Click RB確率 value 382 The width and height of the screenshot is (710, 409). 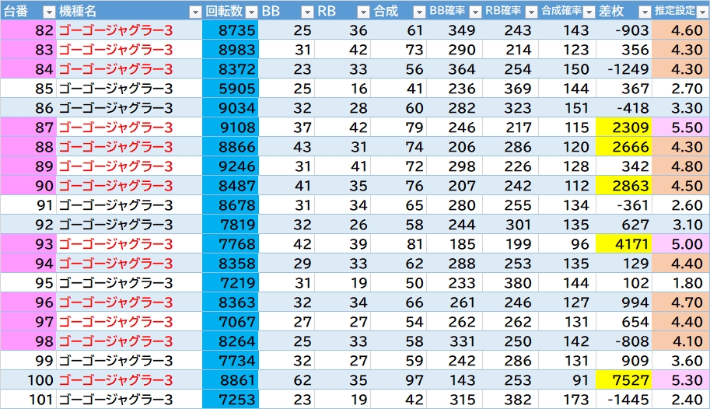click(510, 400)
